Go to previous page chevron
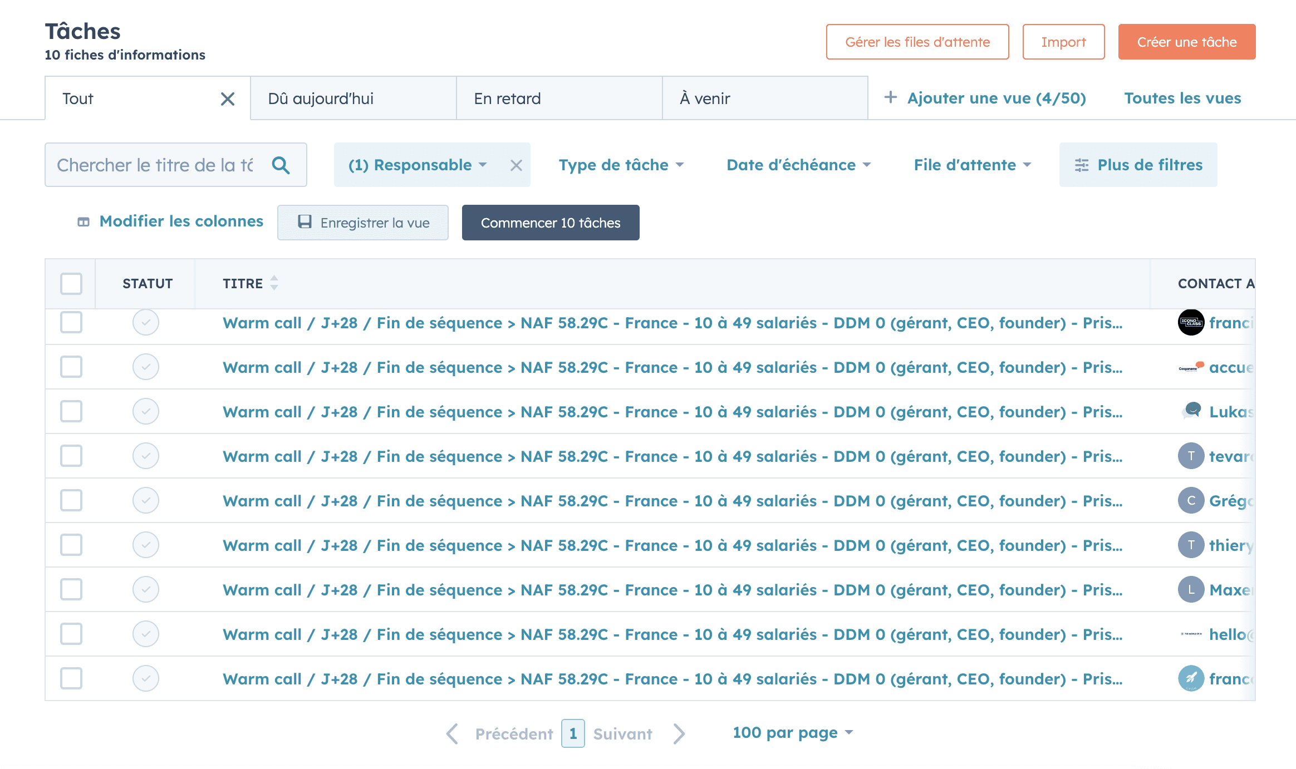The width and height of the screenshot is (1296, 769). pyautogui.click(x=453, y=733)
